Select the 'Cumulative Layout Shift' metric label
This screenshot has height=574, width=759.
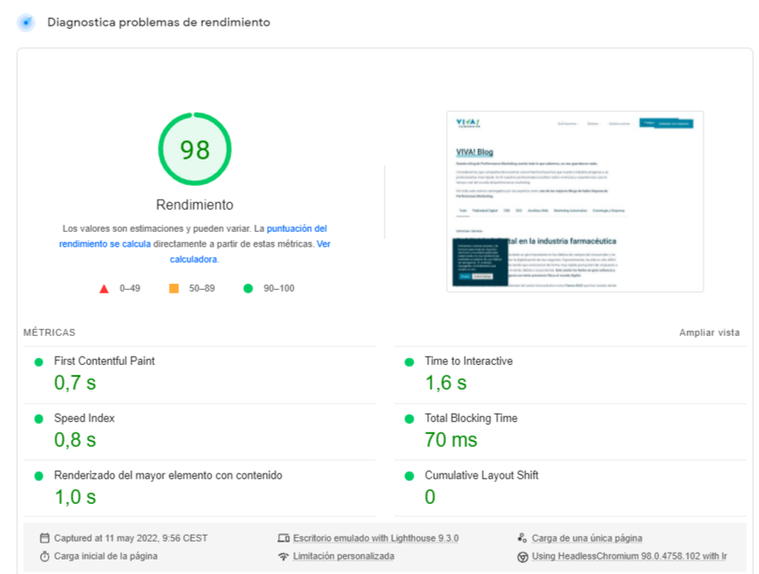tap(481, 475)
